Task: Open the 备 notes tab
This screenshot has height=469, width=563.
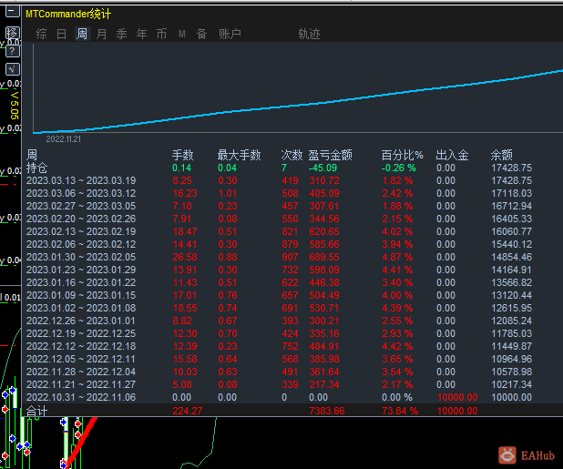Action: [x=201, y=34]
